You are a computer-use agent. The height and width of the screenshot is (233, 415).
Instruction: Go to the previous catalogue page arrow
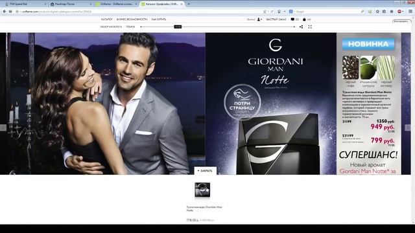click(3, 128)
